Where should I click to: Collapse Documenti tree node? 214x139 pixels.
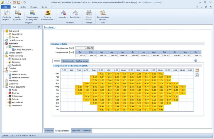[x=4, y=71]
